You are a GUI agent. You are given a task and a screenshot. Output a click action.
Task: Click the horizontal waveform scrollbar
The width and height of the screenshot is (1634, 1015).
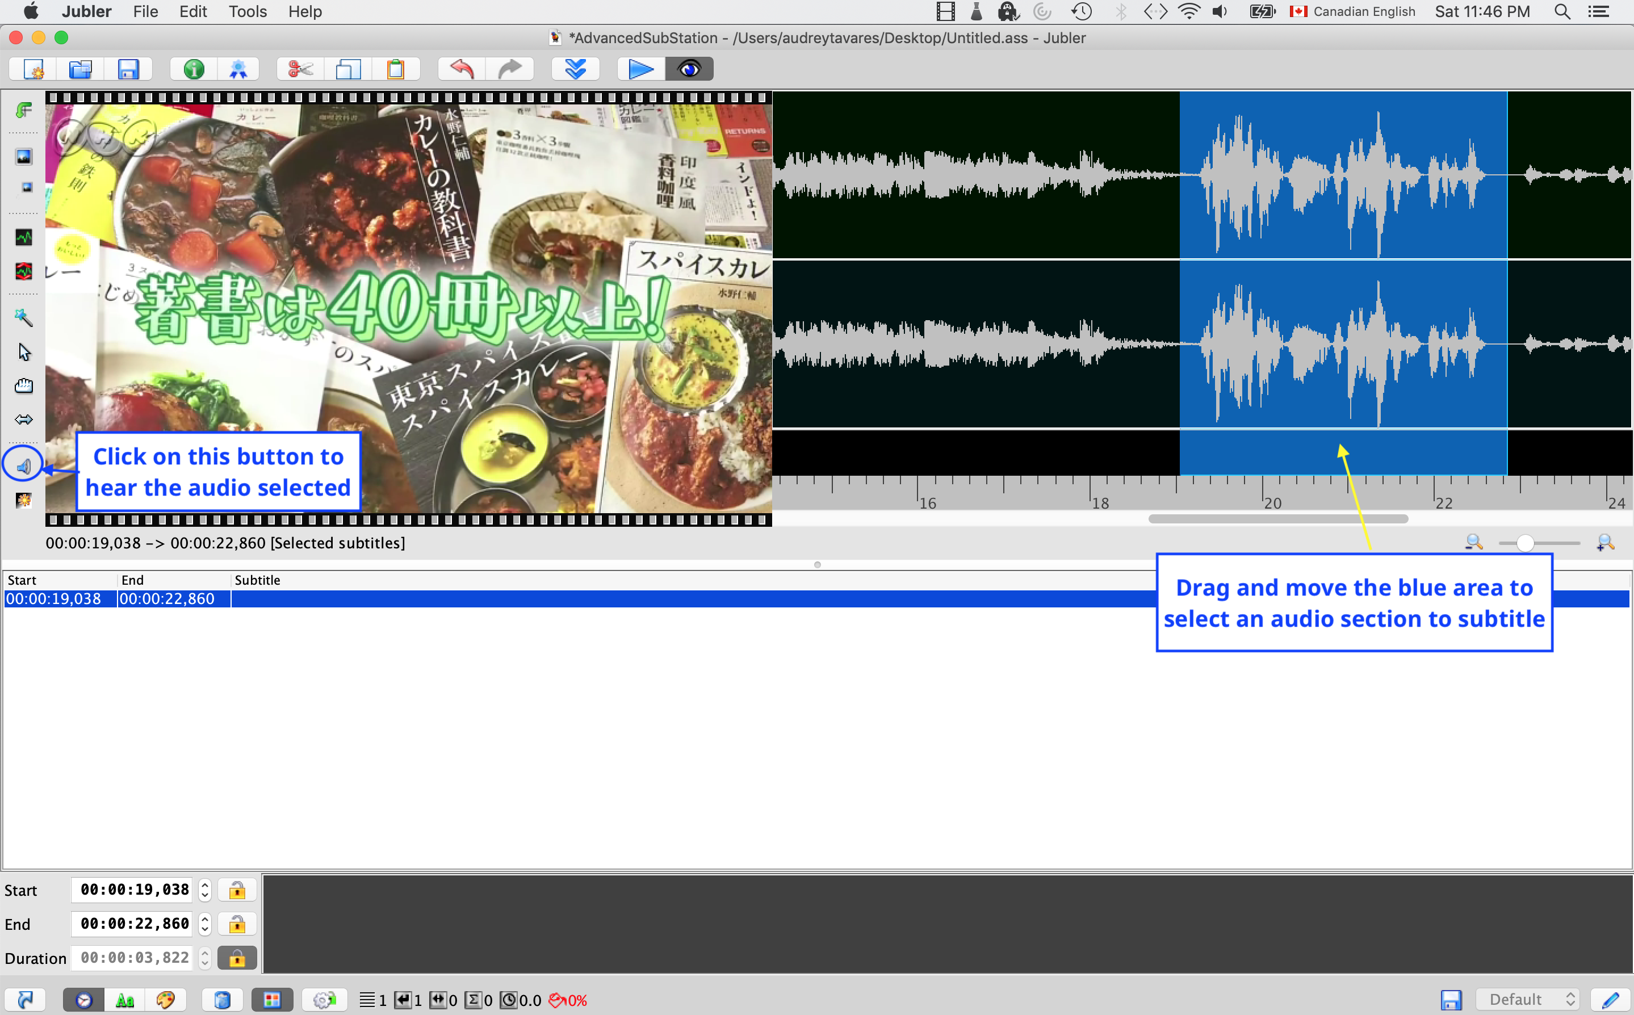point(1278,519)
